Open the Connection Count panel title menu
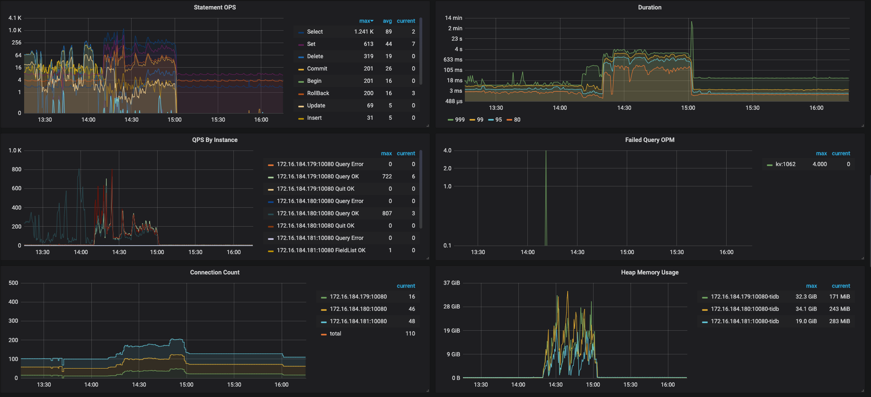The height and width of the screenshot is (397, 871). click(214, 273)
